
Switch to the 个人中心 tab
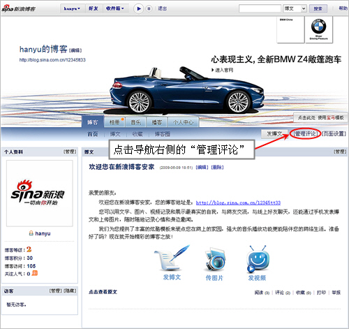[184, 122]
